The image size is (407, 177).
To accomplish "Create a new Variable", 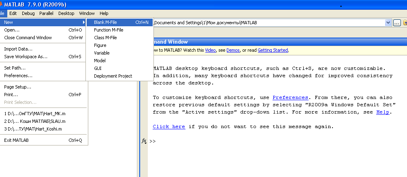I will pyautogui.click(x=119, y=53).
